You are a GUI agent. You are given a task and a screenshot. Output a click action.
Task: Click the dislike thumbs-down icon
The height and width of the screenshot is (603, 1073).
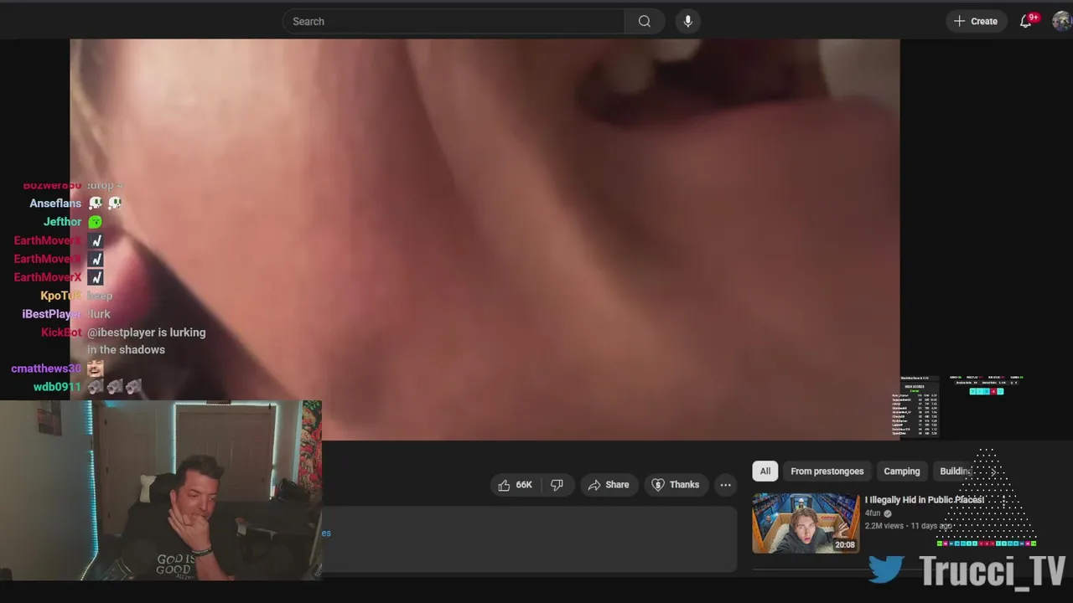557,485
